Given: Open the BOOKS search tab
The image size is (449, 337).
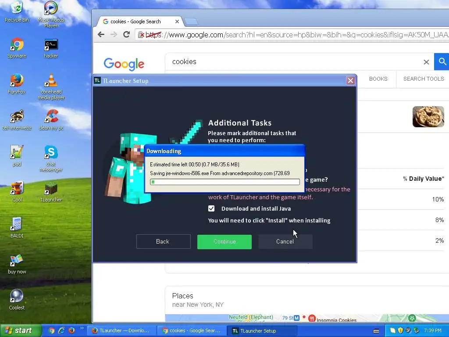Looking at the screenshot, I should click(x=378, y=79).
